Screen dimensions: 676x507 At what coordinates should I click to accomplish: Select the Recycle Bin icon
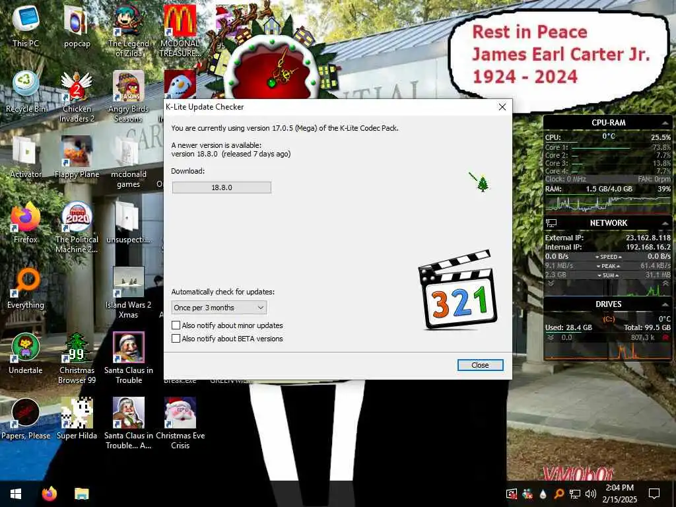click(x=26, y=92)
